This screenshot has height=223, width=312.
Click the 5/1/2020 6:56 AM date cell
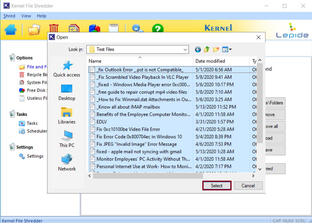[214, 70]
